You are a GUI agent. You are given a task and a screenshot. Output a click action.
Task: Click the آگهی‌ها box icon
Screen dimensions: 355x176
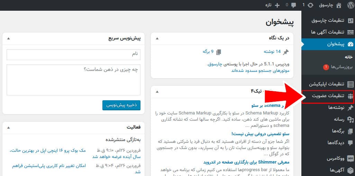[350, 170]
